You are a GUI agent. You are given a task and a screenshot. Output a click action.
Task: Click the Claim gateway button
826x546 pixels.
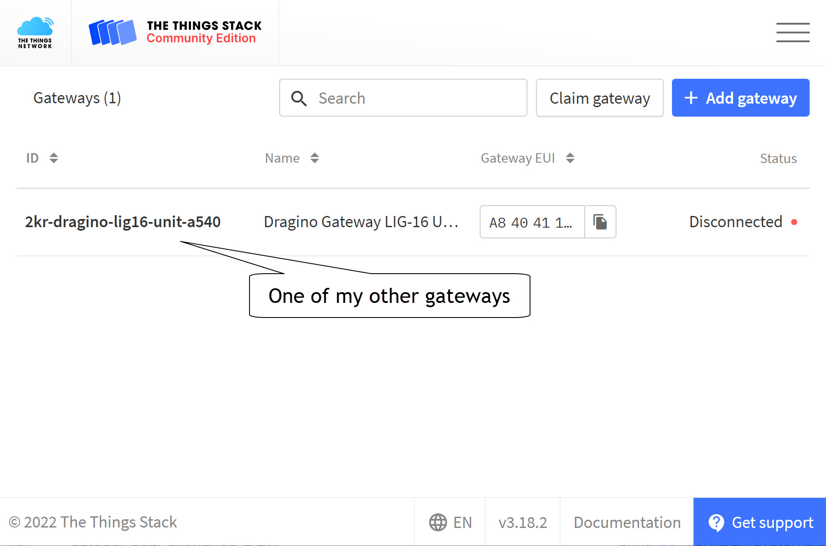pos(600,98)
